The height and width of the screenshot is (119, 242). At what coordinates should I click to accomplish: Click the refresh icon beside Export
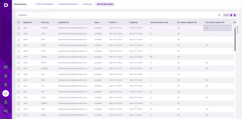[x=219, y=15]
